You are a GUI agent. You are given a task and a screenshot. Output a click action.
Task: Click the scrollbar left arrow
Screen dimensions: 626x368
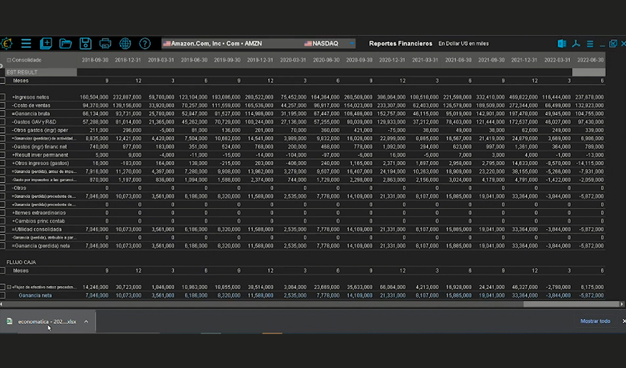click(x=1, y=304)
